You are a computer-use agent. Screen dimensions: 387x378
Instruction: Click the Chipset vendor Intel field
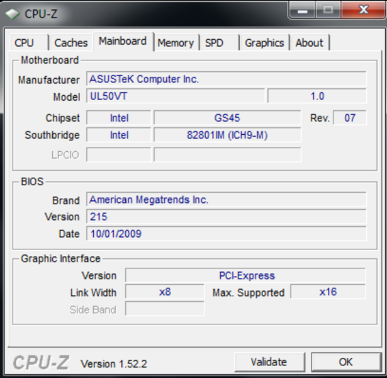pos(119,118)
